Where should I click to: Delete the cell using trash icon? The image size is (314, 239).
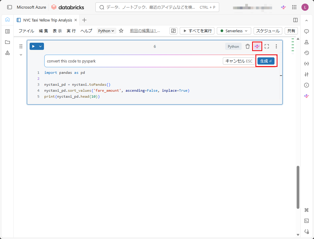pyautogui.click(x=248, y=46)
